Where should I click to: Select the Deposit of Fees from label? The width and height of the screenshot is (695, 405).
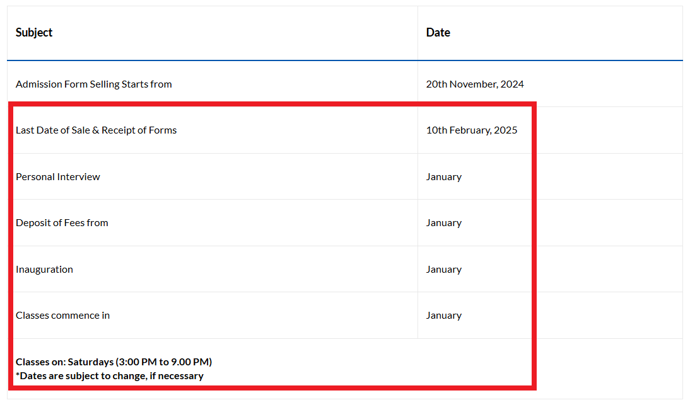point(62,222)
